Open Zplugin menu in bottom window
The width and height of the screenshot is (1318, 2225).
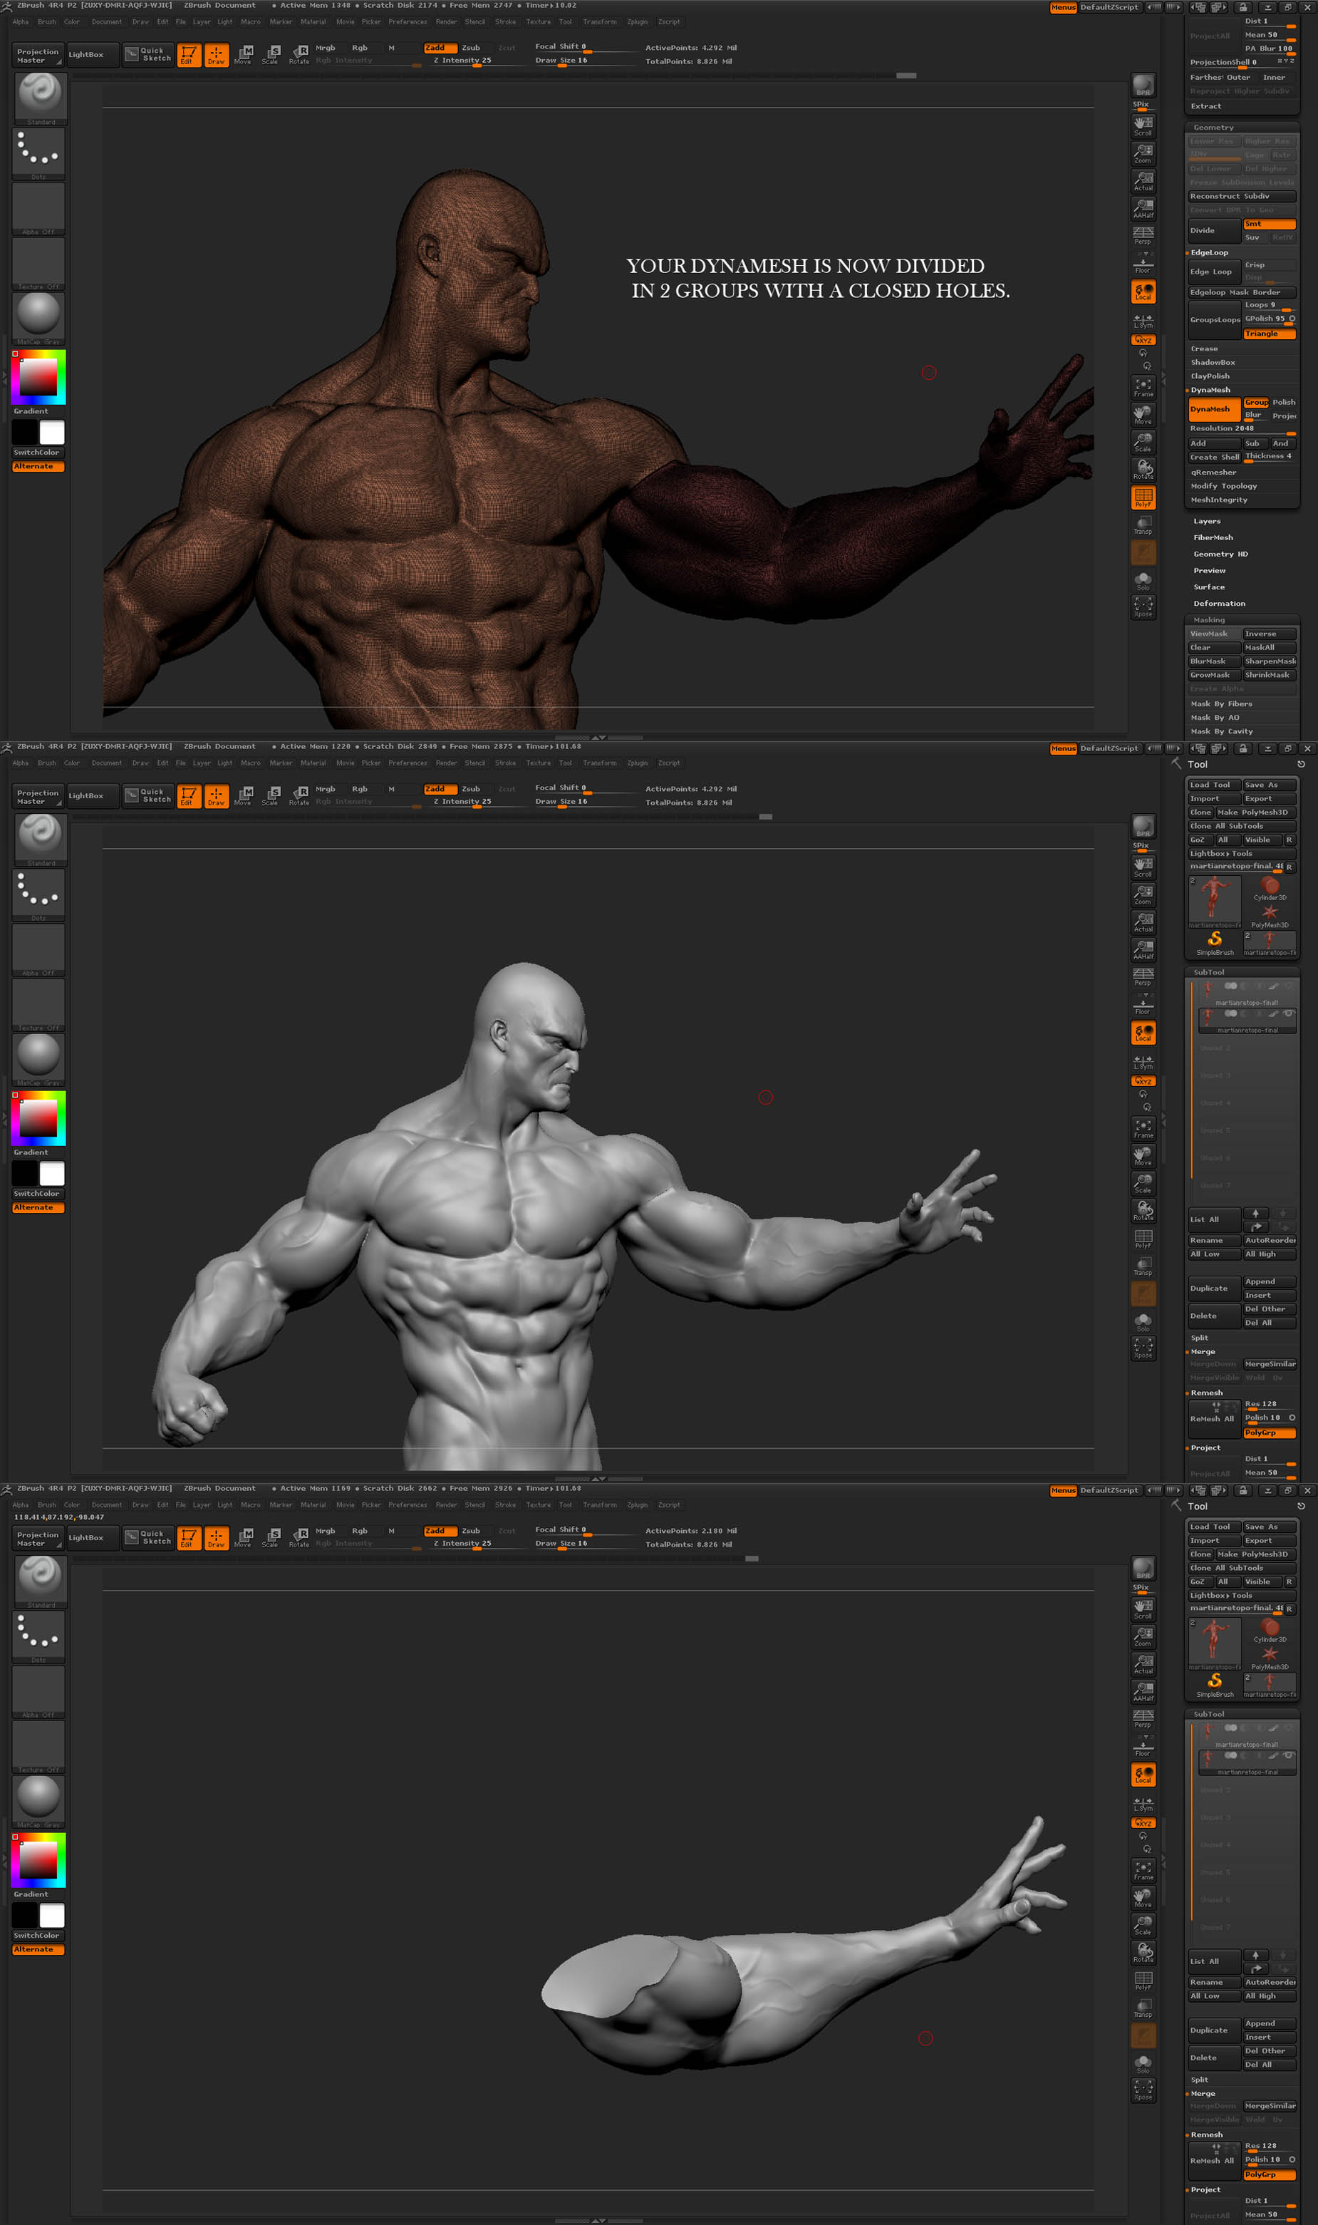coord(637,1504)
